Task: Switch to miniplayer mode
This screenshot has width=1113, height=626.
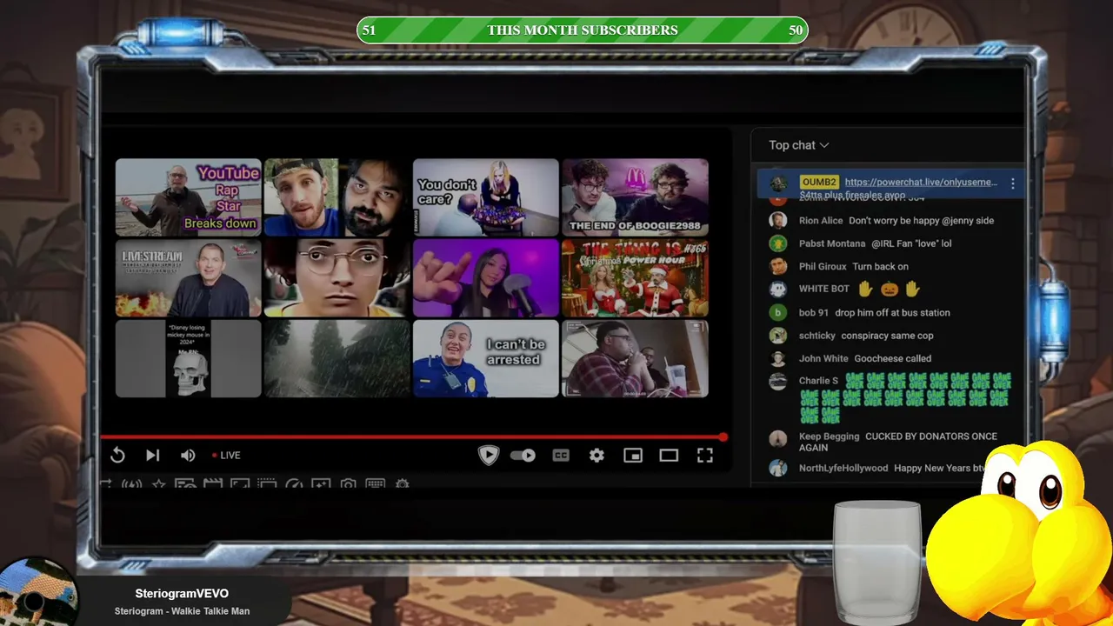Action: click(x=633, y=455)
